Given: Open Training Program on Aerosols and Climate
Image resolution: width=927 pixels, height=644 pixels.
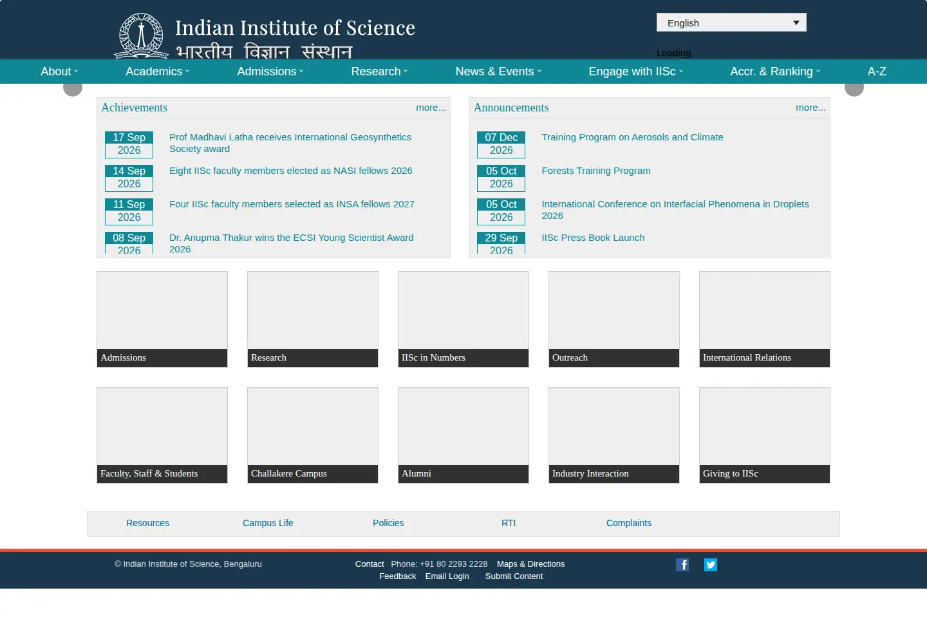Looking at the screenshot, I should (x=632, y=137).
